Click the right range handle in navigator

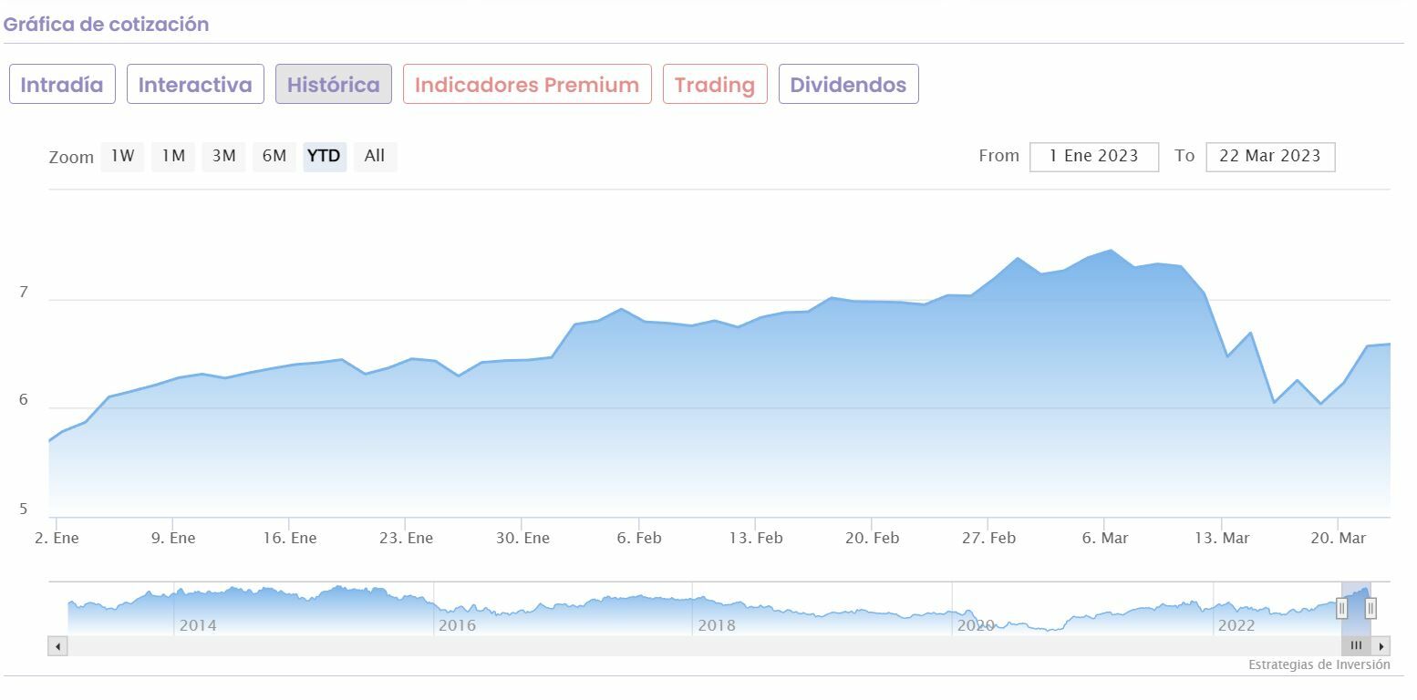(1370, 608)
